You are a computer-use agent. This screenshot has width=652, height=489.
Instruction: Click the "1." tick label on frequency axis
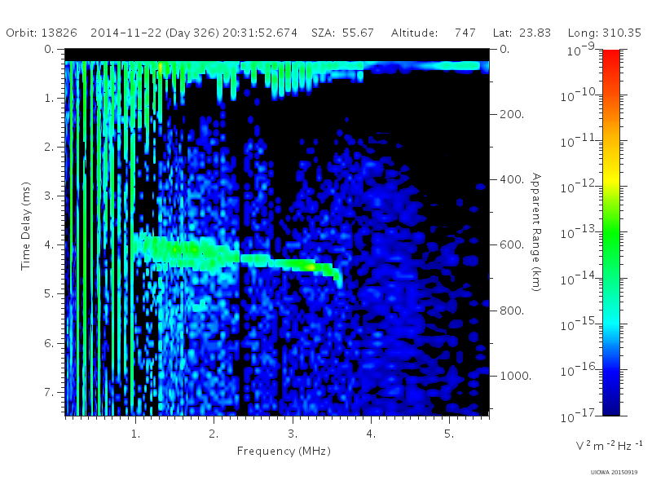click(x=135, y=434)
